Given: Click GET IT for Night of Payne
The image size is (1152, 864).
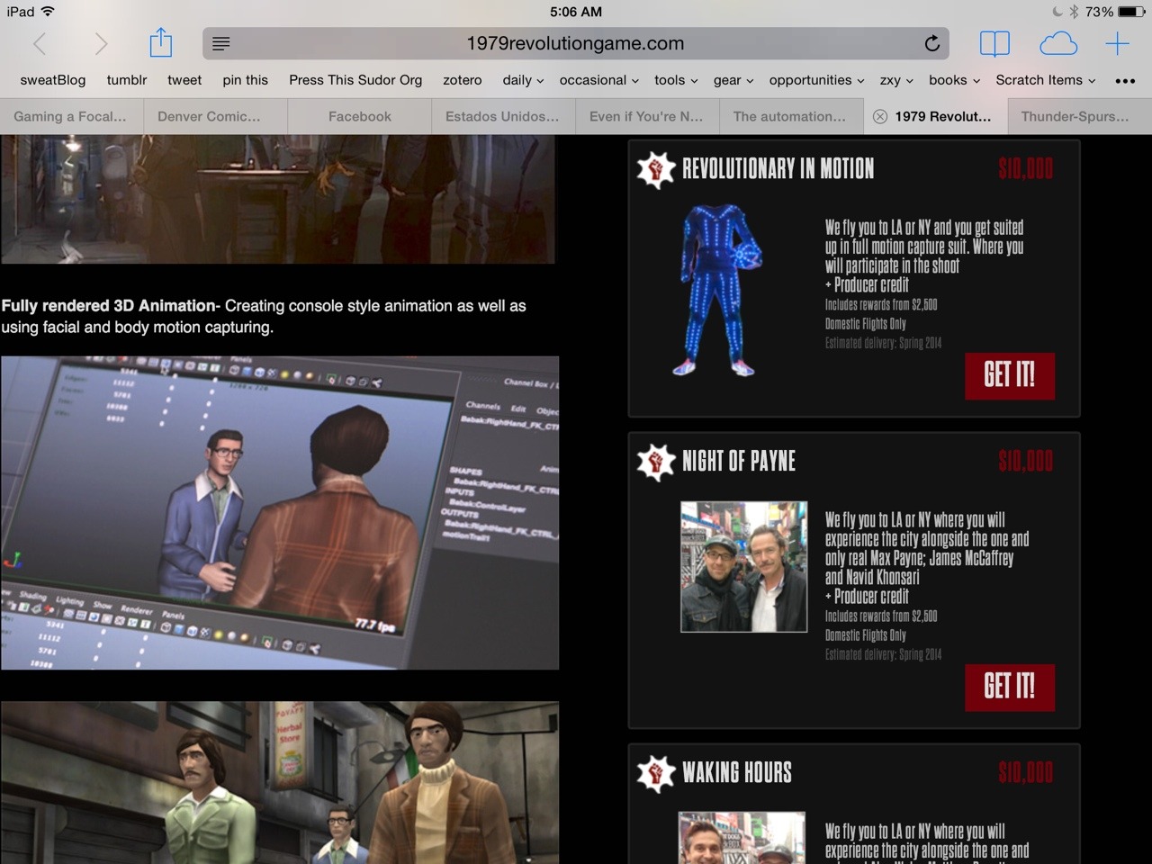Looking at the screenshot, I should click(x=1009, y=688).
